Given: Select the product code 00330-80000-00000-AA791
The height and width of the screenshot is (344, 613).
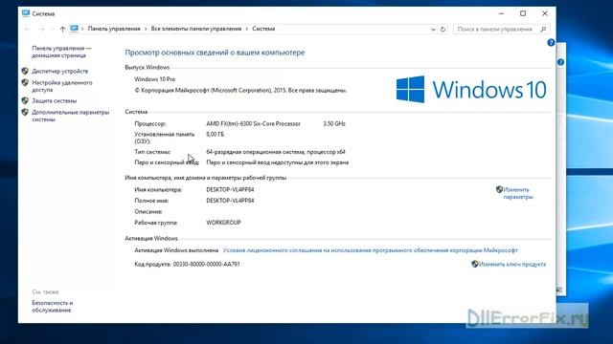Looking at the screenshot, I should (207, 264).
